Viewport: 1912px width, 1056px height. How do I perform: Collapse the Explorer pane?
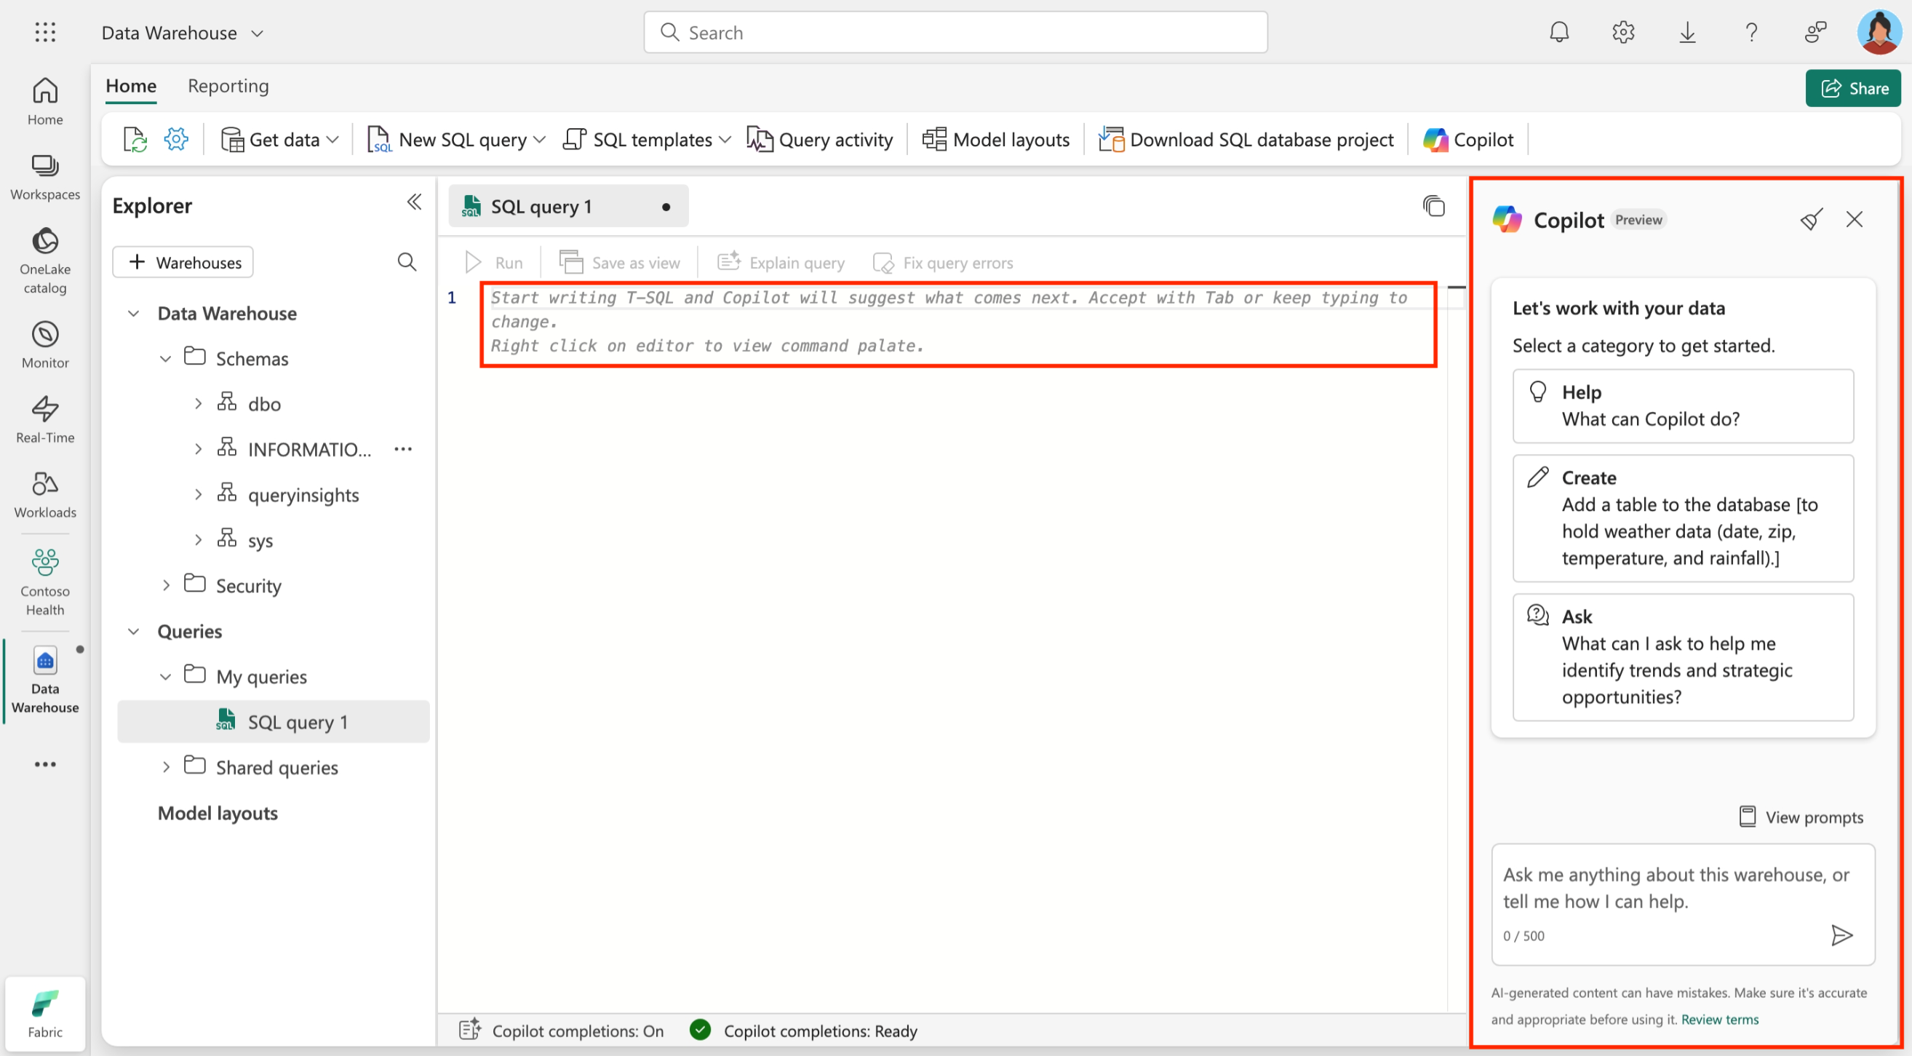click(x=414, y=202)
